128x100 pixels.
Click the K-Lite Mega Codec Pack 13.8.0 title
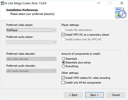pos(26,3)
